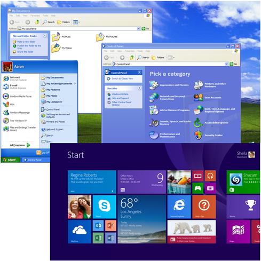Image resolution: width=261 pixels, height=261 pixels.
Task: Click the XP start button
Action: coord(10,160)
